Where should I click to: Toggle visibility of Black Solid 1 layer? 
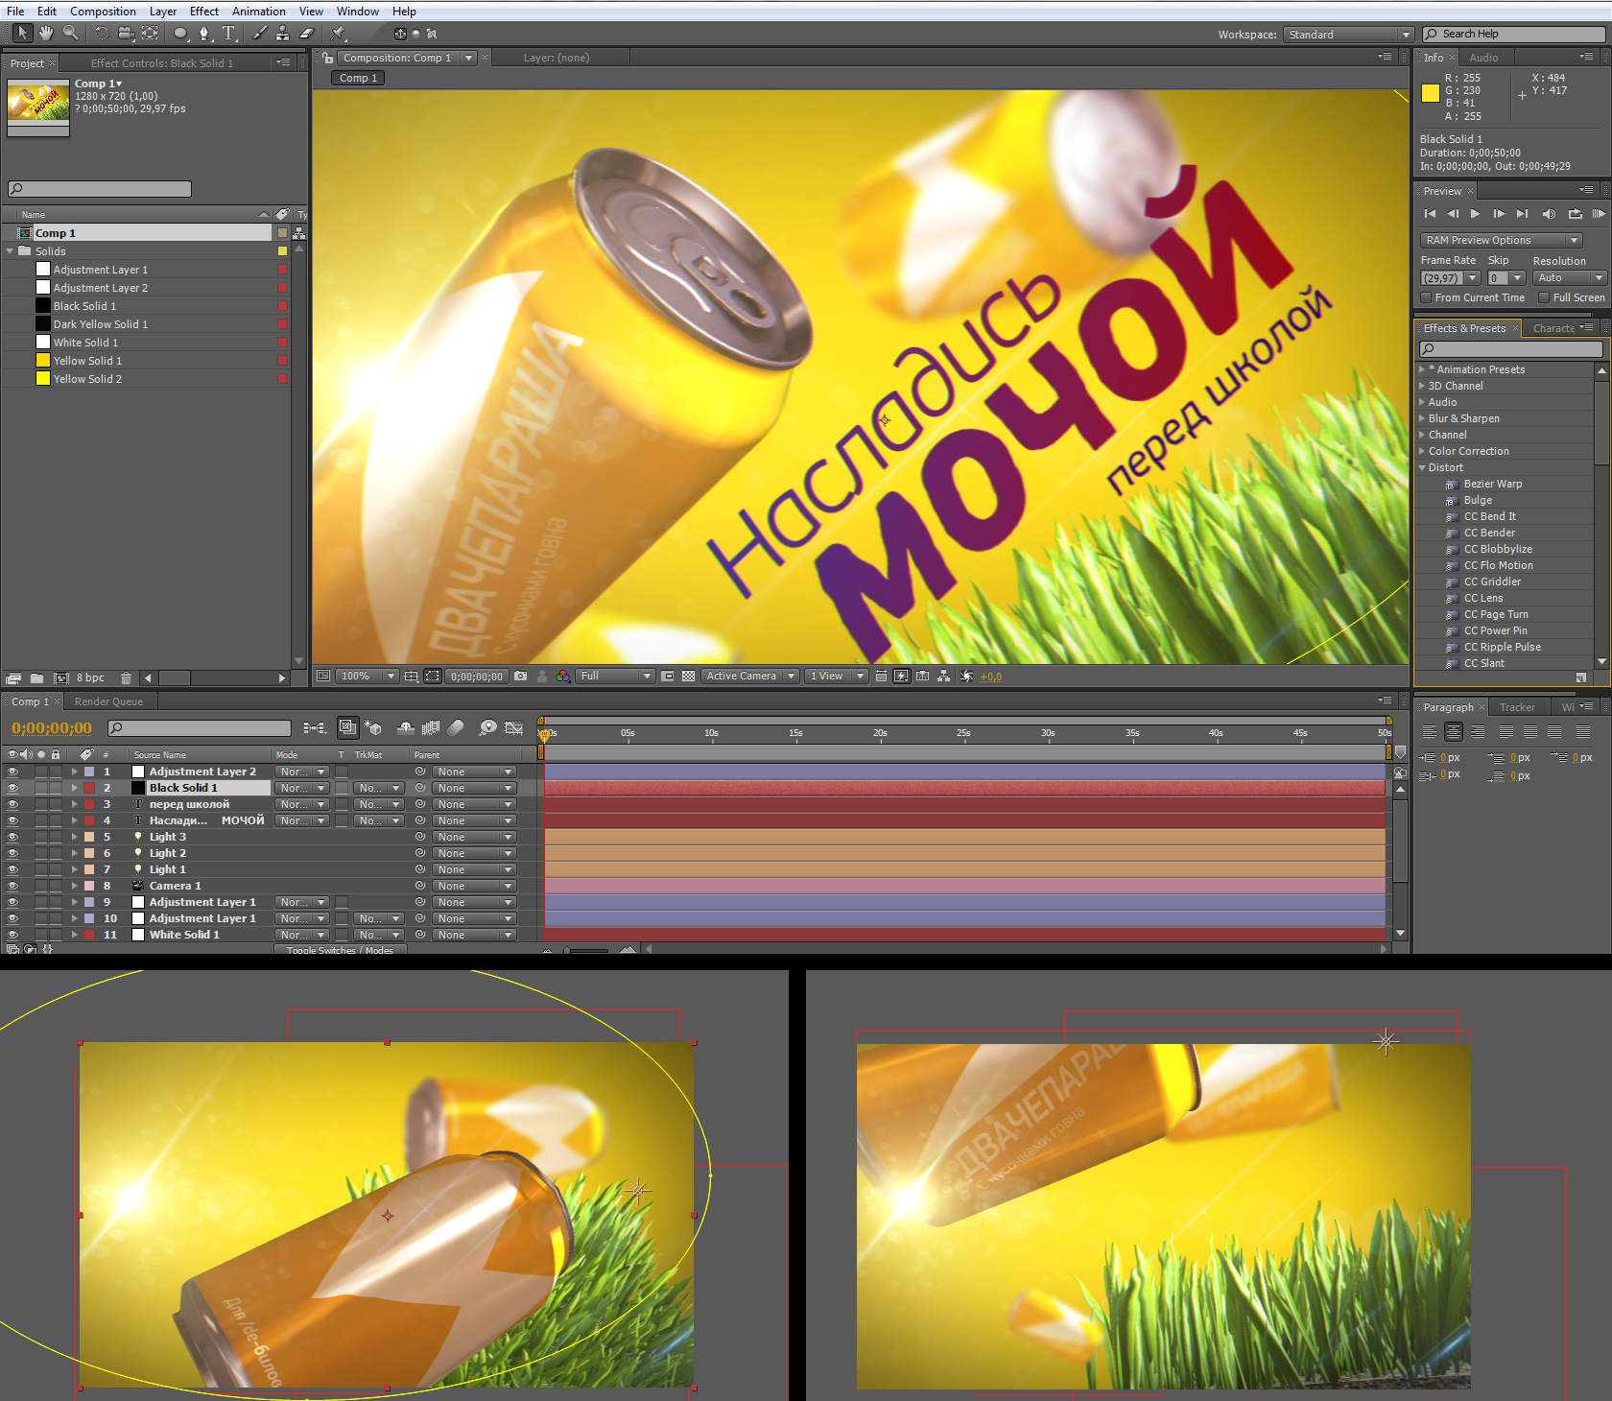tap(12, 788)
